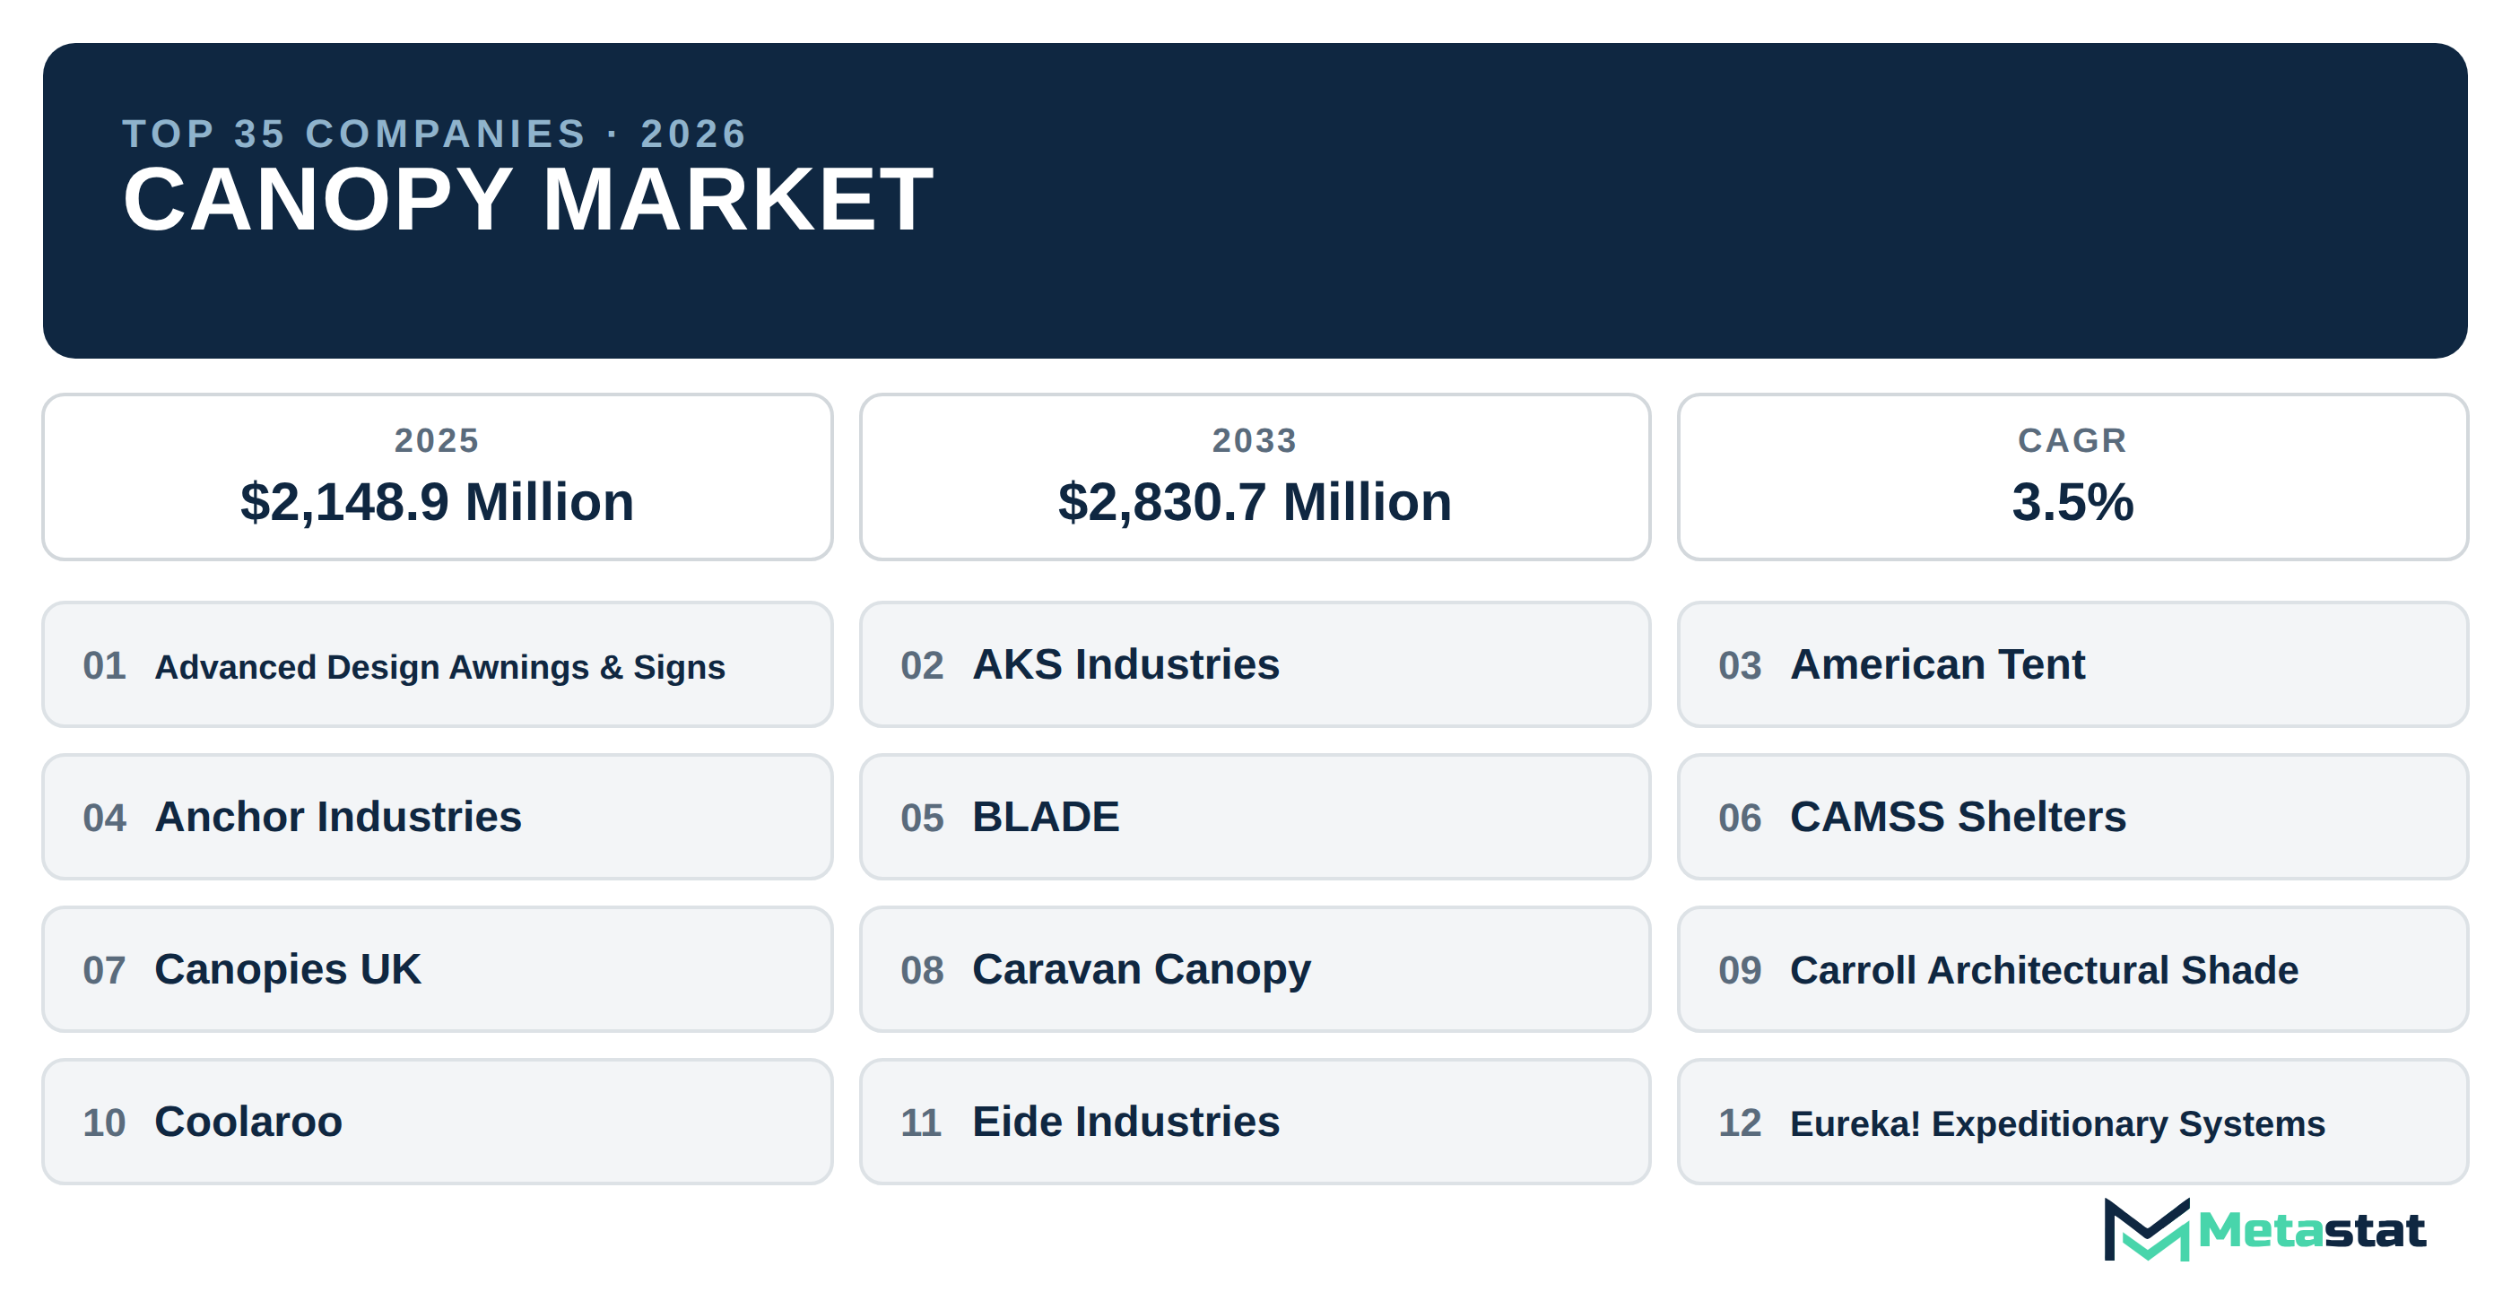Select the 2025 $2,148.9 Million stat card
The width and height of the screenshot is (2511, 1309).
pos(438,477)
